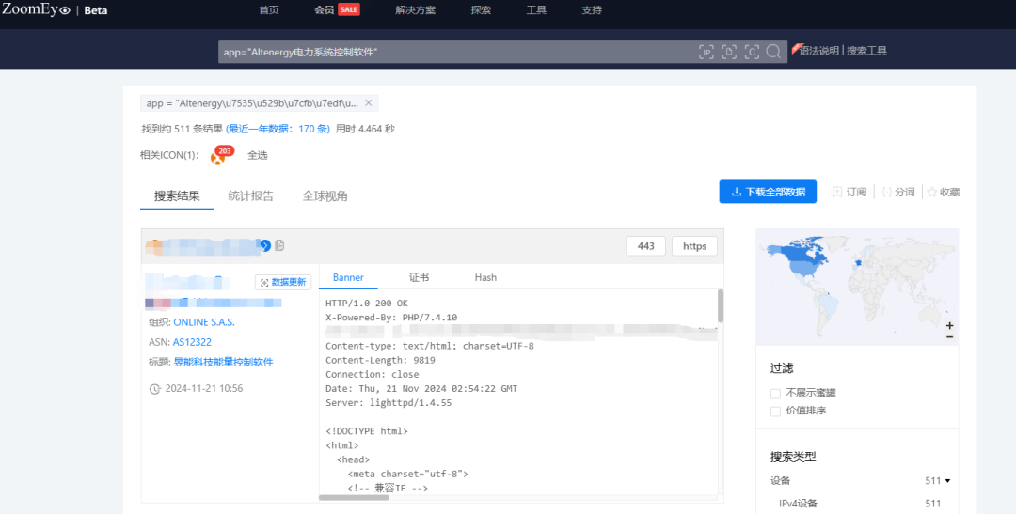Click the 2024-11-21 10:56 timestamp

click(203, 388)
